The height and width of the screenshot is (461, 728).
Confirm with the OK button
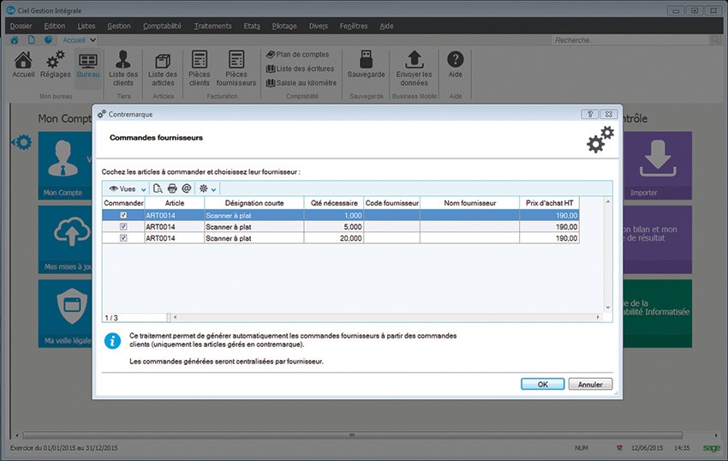(x=542, y=385)
